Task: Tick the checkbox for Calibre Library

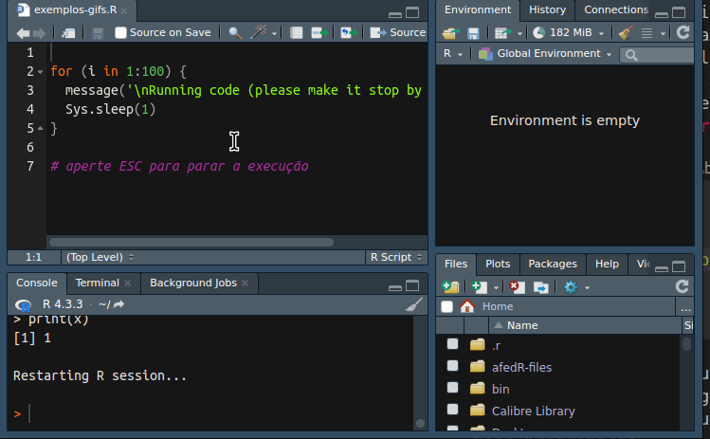Action: pyautogui.click(x=452, y=411)
